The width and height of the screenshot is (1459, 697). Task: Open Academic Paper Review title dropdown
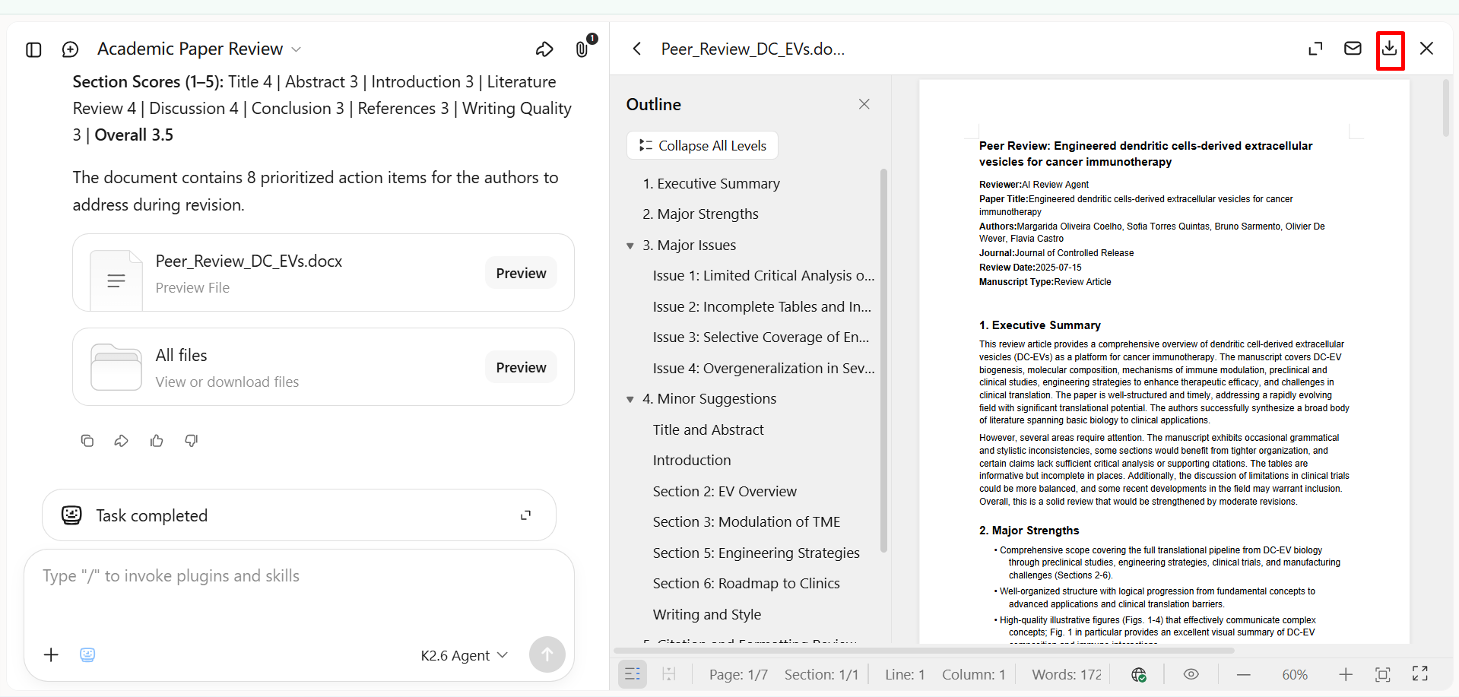click(199, 49)
